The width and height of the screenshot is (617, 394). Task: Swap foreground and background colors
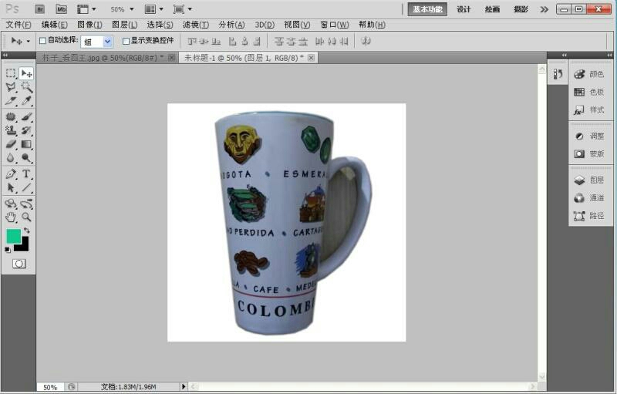27,231
